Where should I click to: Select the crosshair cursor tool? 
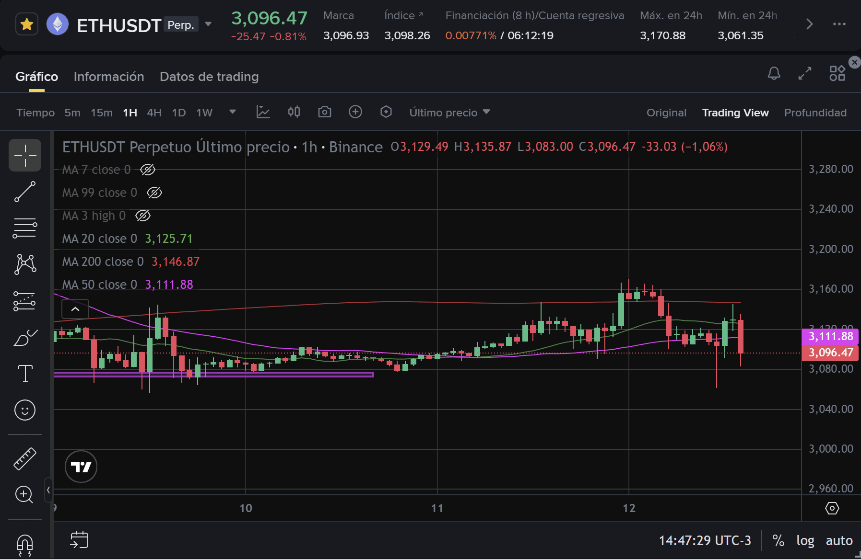[25, 155]
